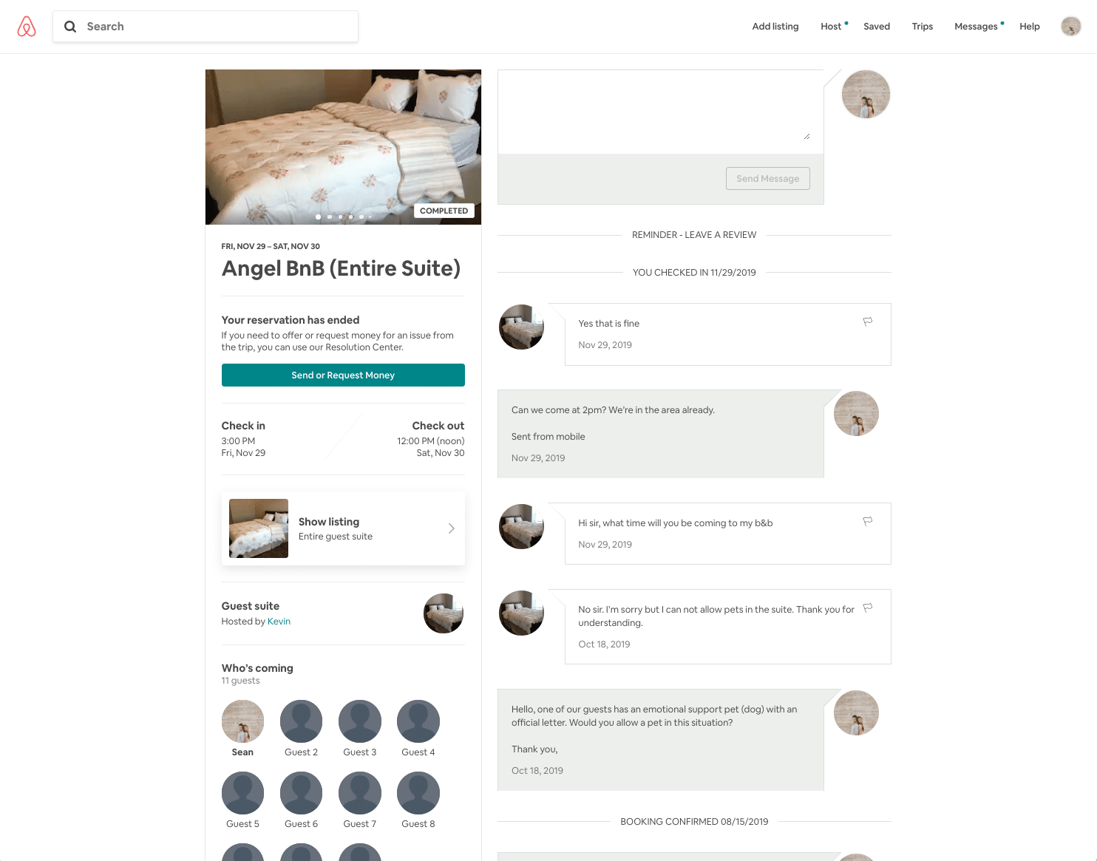The width and height of the screenshot is (1097, 861).
Task: Click Send or Request Money button
Action: click(x=343, y=375)
